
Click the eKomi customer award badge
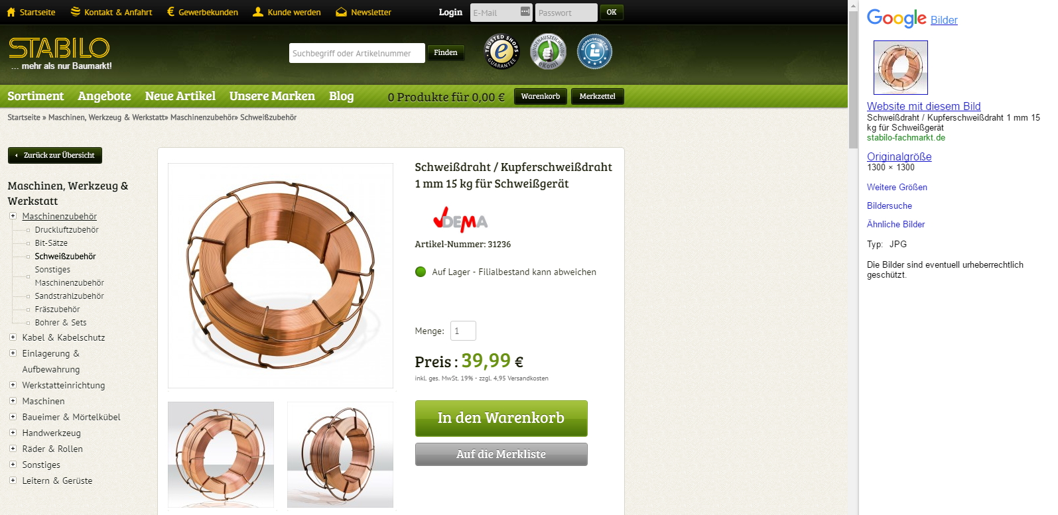pyautogui.click(x=548, y=51)
